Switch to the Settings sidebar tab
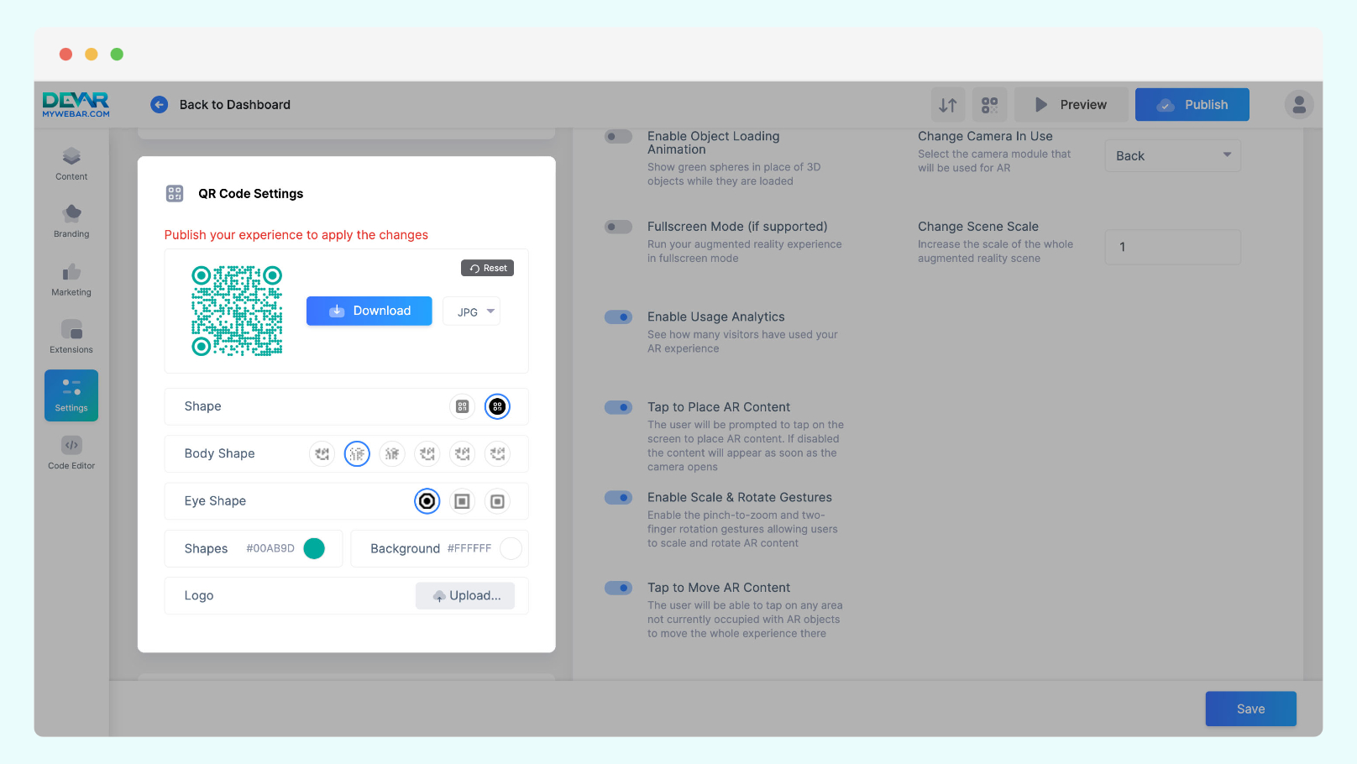The width and height of the screenshot is (1357, 764). (x=71, y=395)
